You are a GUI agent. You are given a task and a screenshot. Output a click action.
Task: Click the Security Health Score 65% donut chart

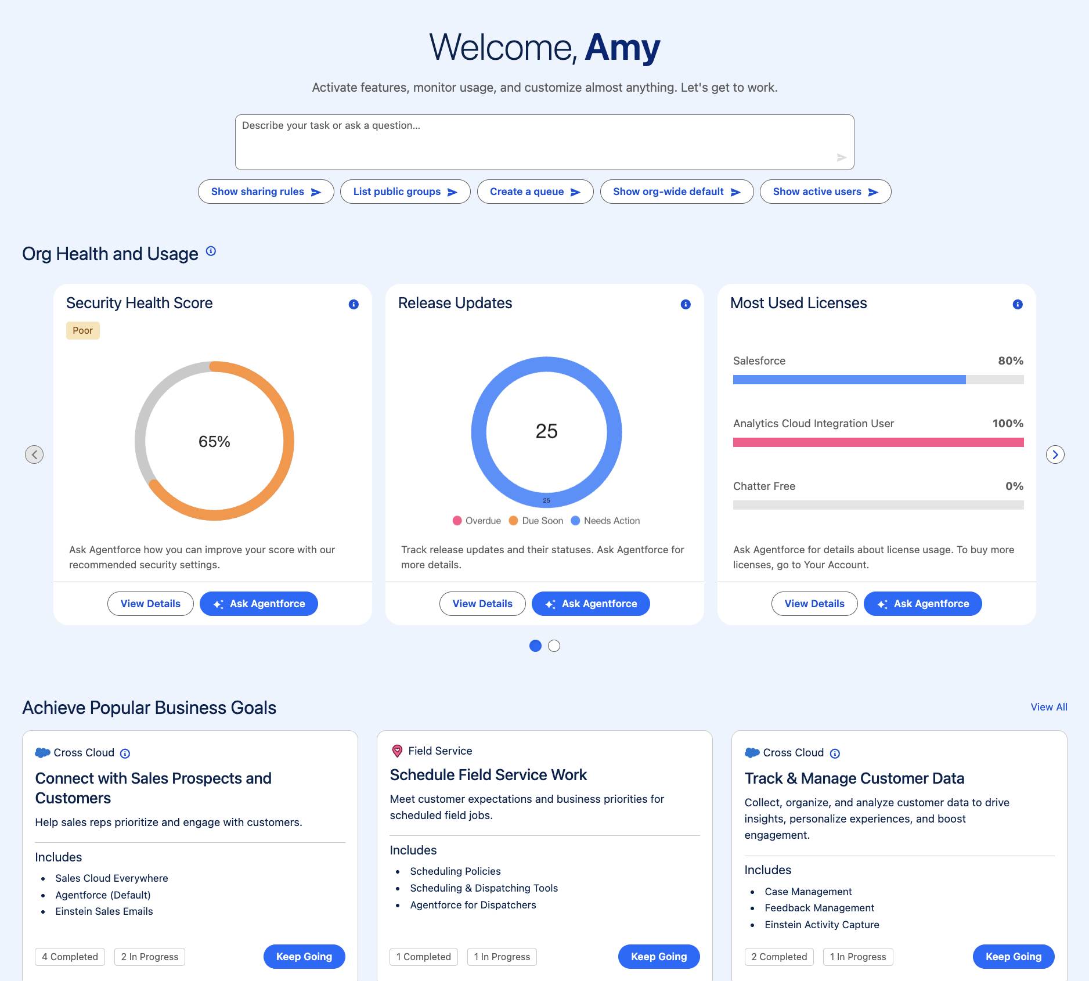tap(214, 441)
